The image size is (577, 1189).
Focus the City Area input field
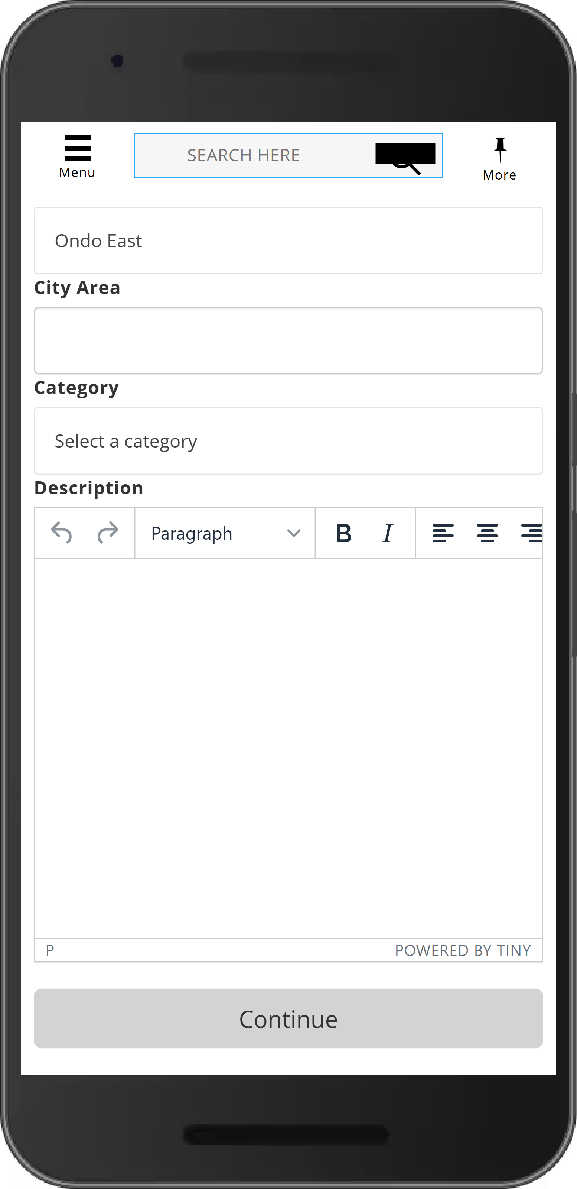coord(288,340)
